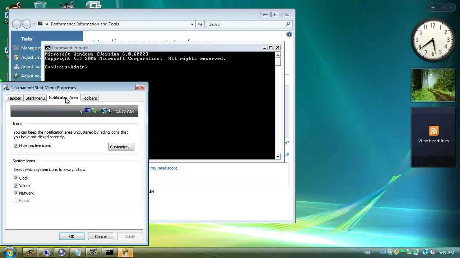Uncheck the Network system icon checkbox
This screenshot has width=460, height=258.
click(x=16, y=193)
